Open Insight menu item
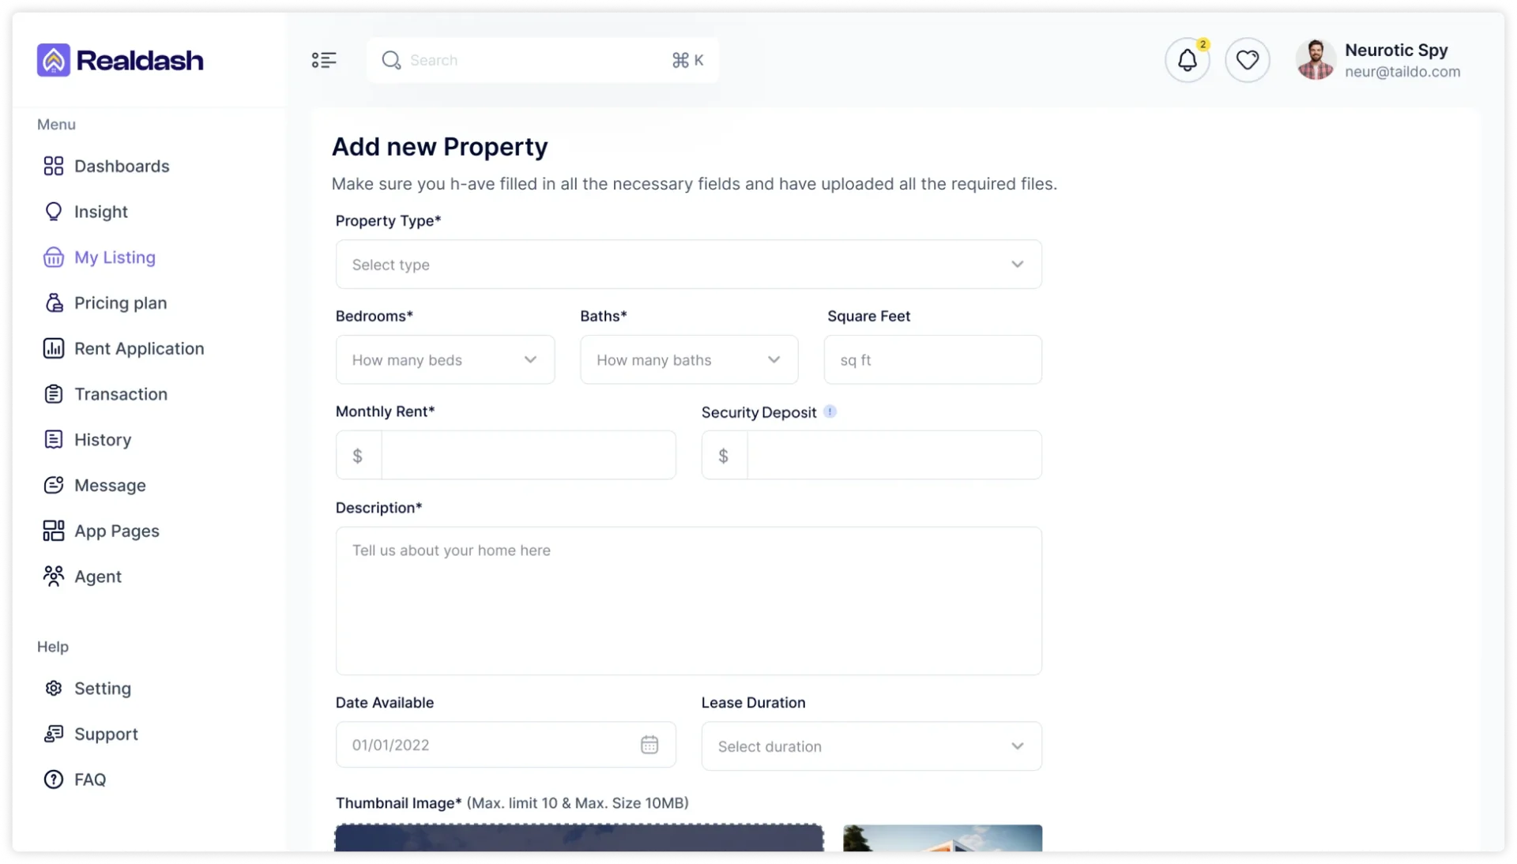This screenshot has height=864, width=1517. click(x=86, y=212)
